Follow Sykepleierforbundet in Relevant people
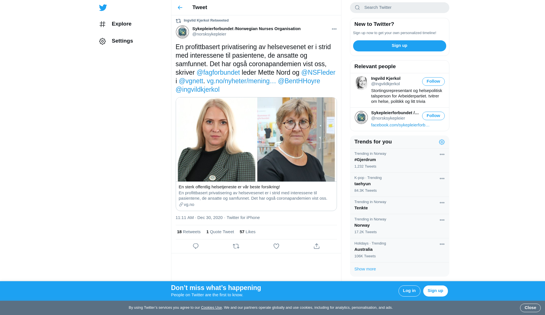The height and width of the screenshot is (315, 545). pyautogui.click(x=433, y=116)
